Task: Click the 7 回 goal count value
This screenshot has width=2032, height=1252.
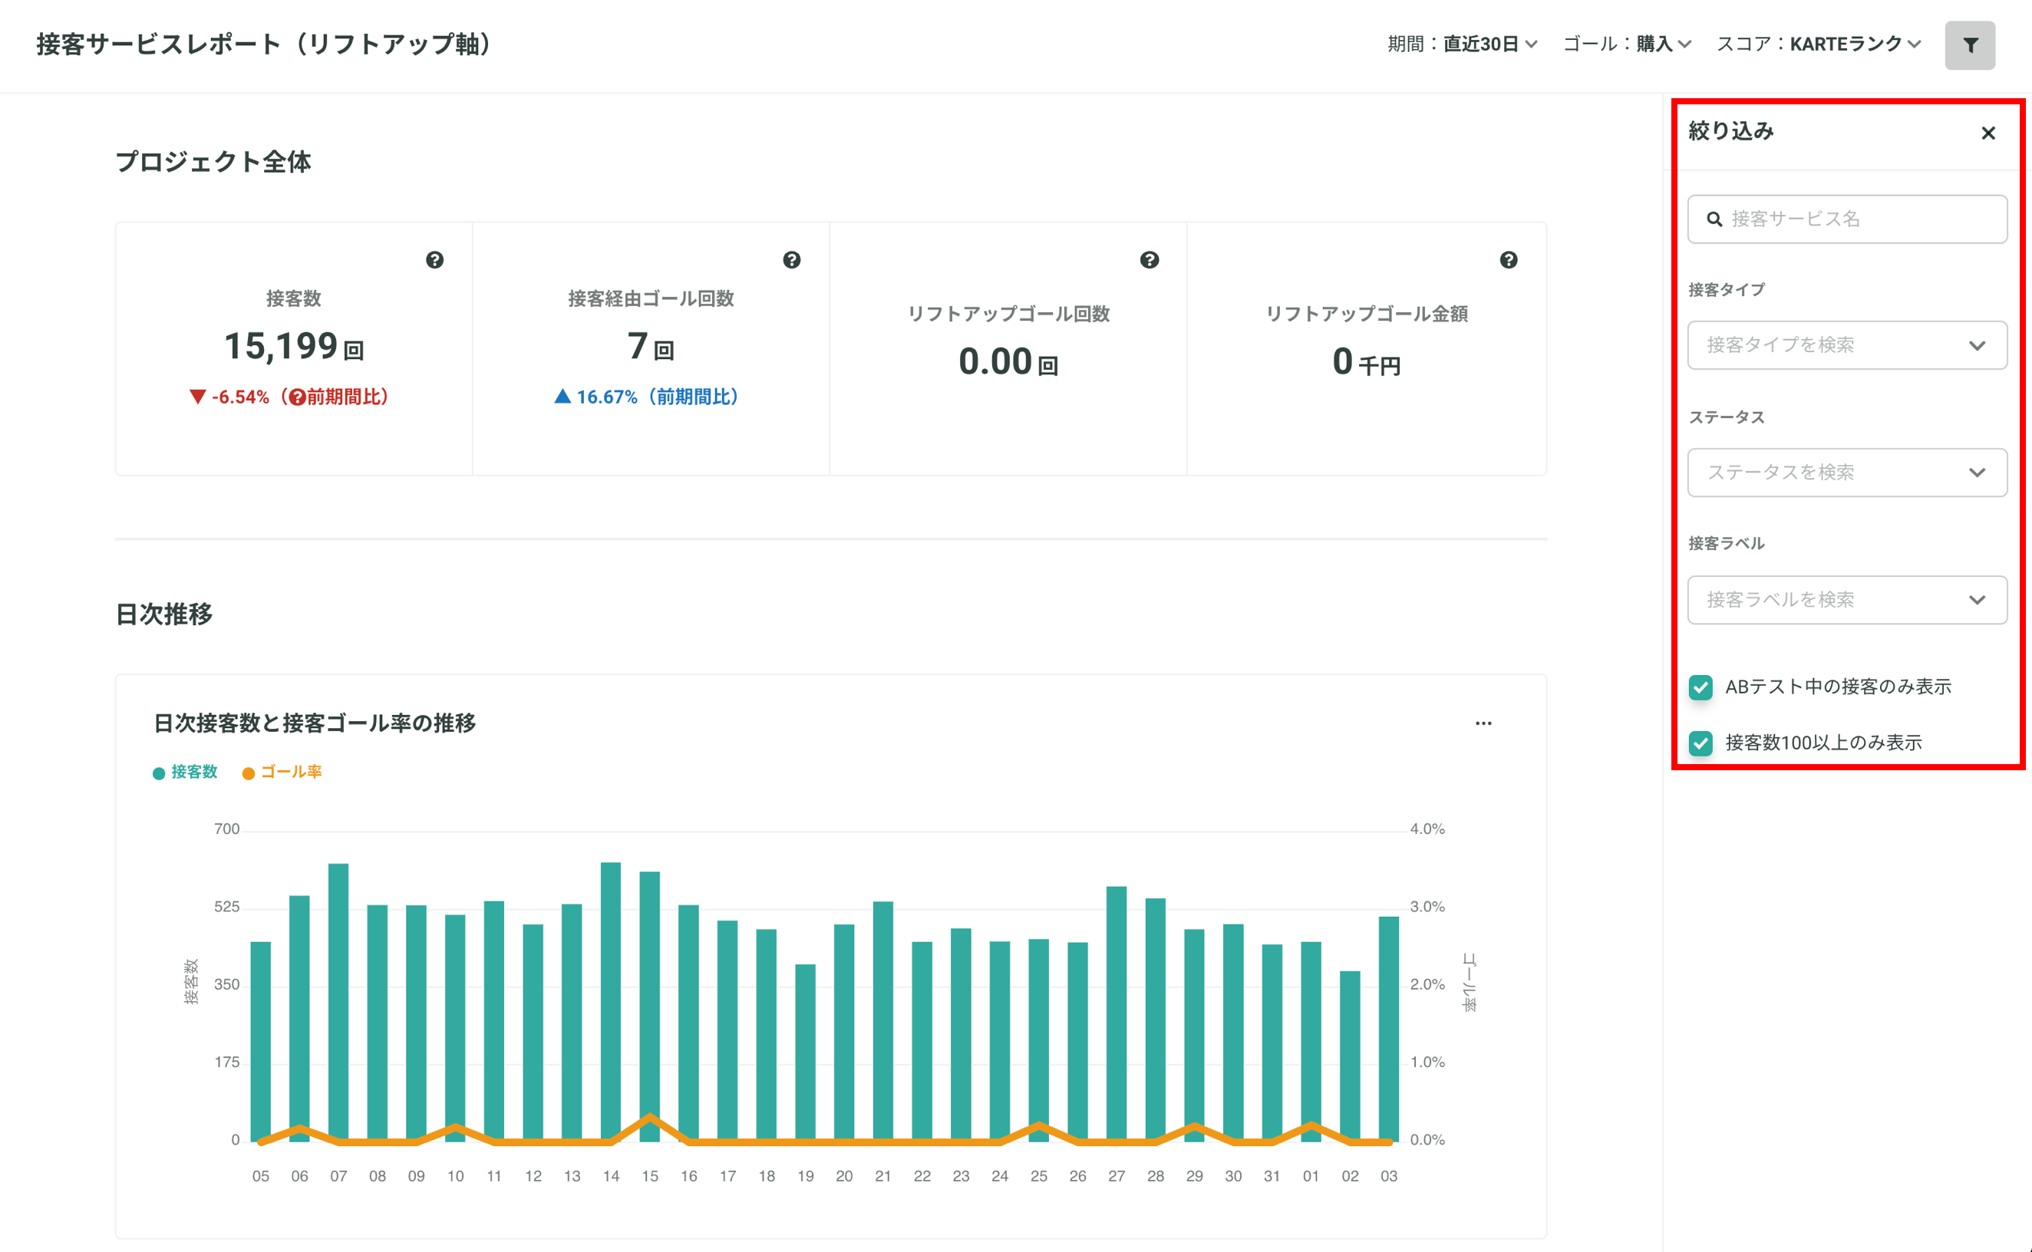Action: click(x=650, y=346)
